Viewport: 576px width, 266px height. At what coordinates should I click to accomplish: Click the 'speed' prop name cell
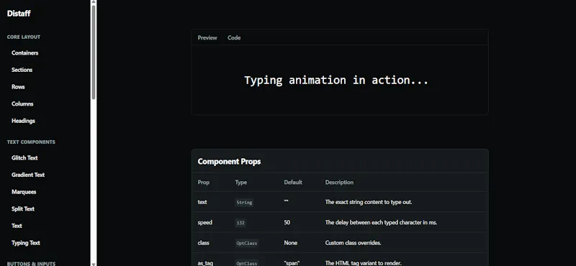(205, 222)
